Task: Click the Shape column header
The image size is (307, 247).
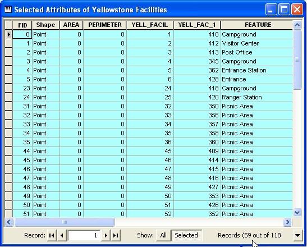Action: click(x=45, y=25)
